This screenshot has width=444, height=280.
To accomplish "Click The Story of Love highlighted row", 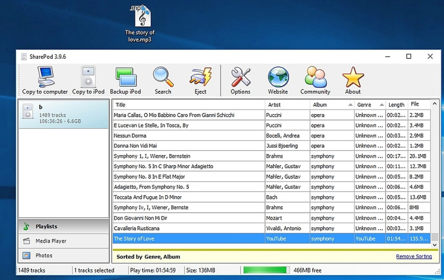I will point(272,239).
